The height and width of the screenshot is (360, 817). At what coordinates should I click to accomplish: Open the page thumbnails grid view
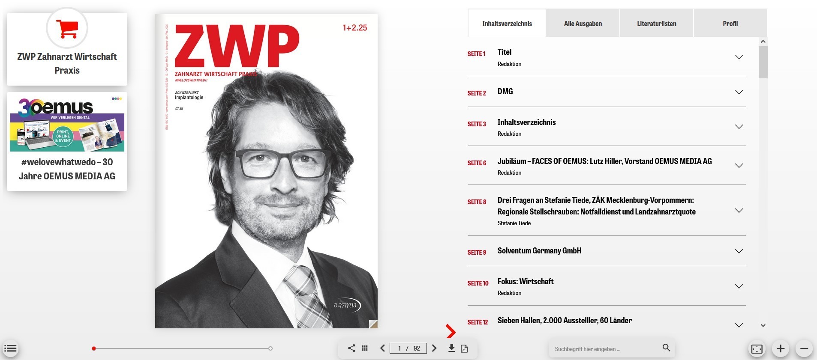(365, 348)
